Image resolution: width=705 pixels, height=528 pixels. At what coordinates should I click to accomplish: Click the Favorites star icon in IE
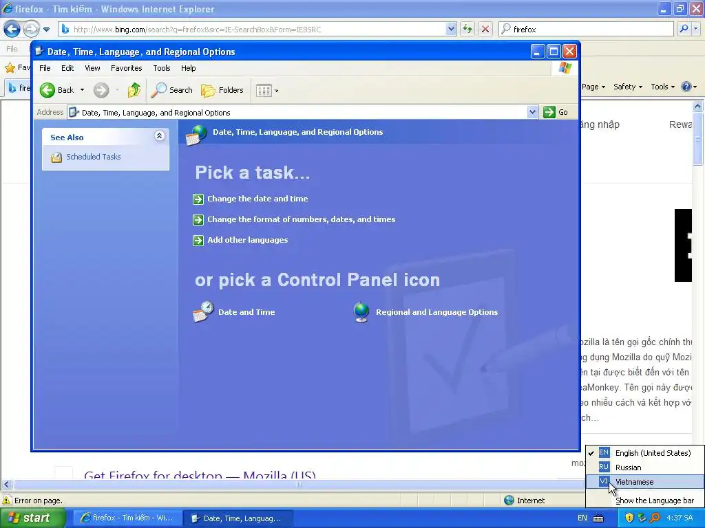(x=10, y=68)
